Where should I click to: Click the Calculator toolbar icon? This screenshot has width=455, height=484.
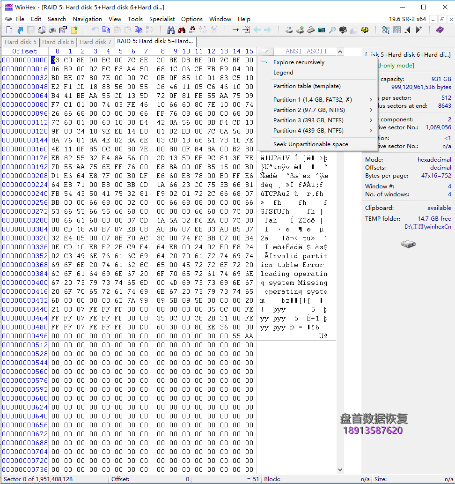[322, 30]
